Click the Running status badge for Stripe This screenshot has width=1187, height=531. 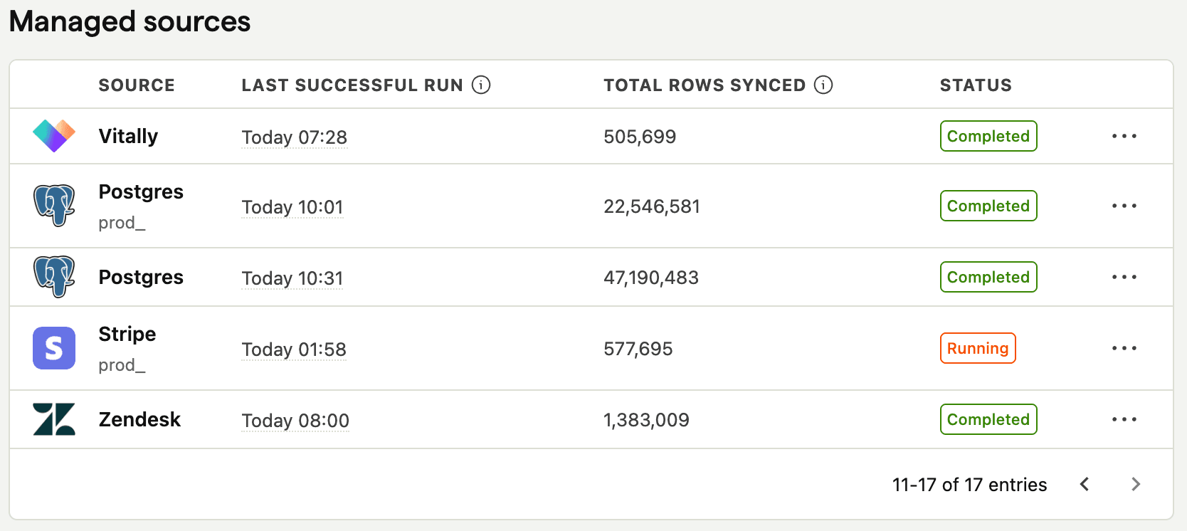tap(978, 348)
